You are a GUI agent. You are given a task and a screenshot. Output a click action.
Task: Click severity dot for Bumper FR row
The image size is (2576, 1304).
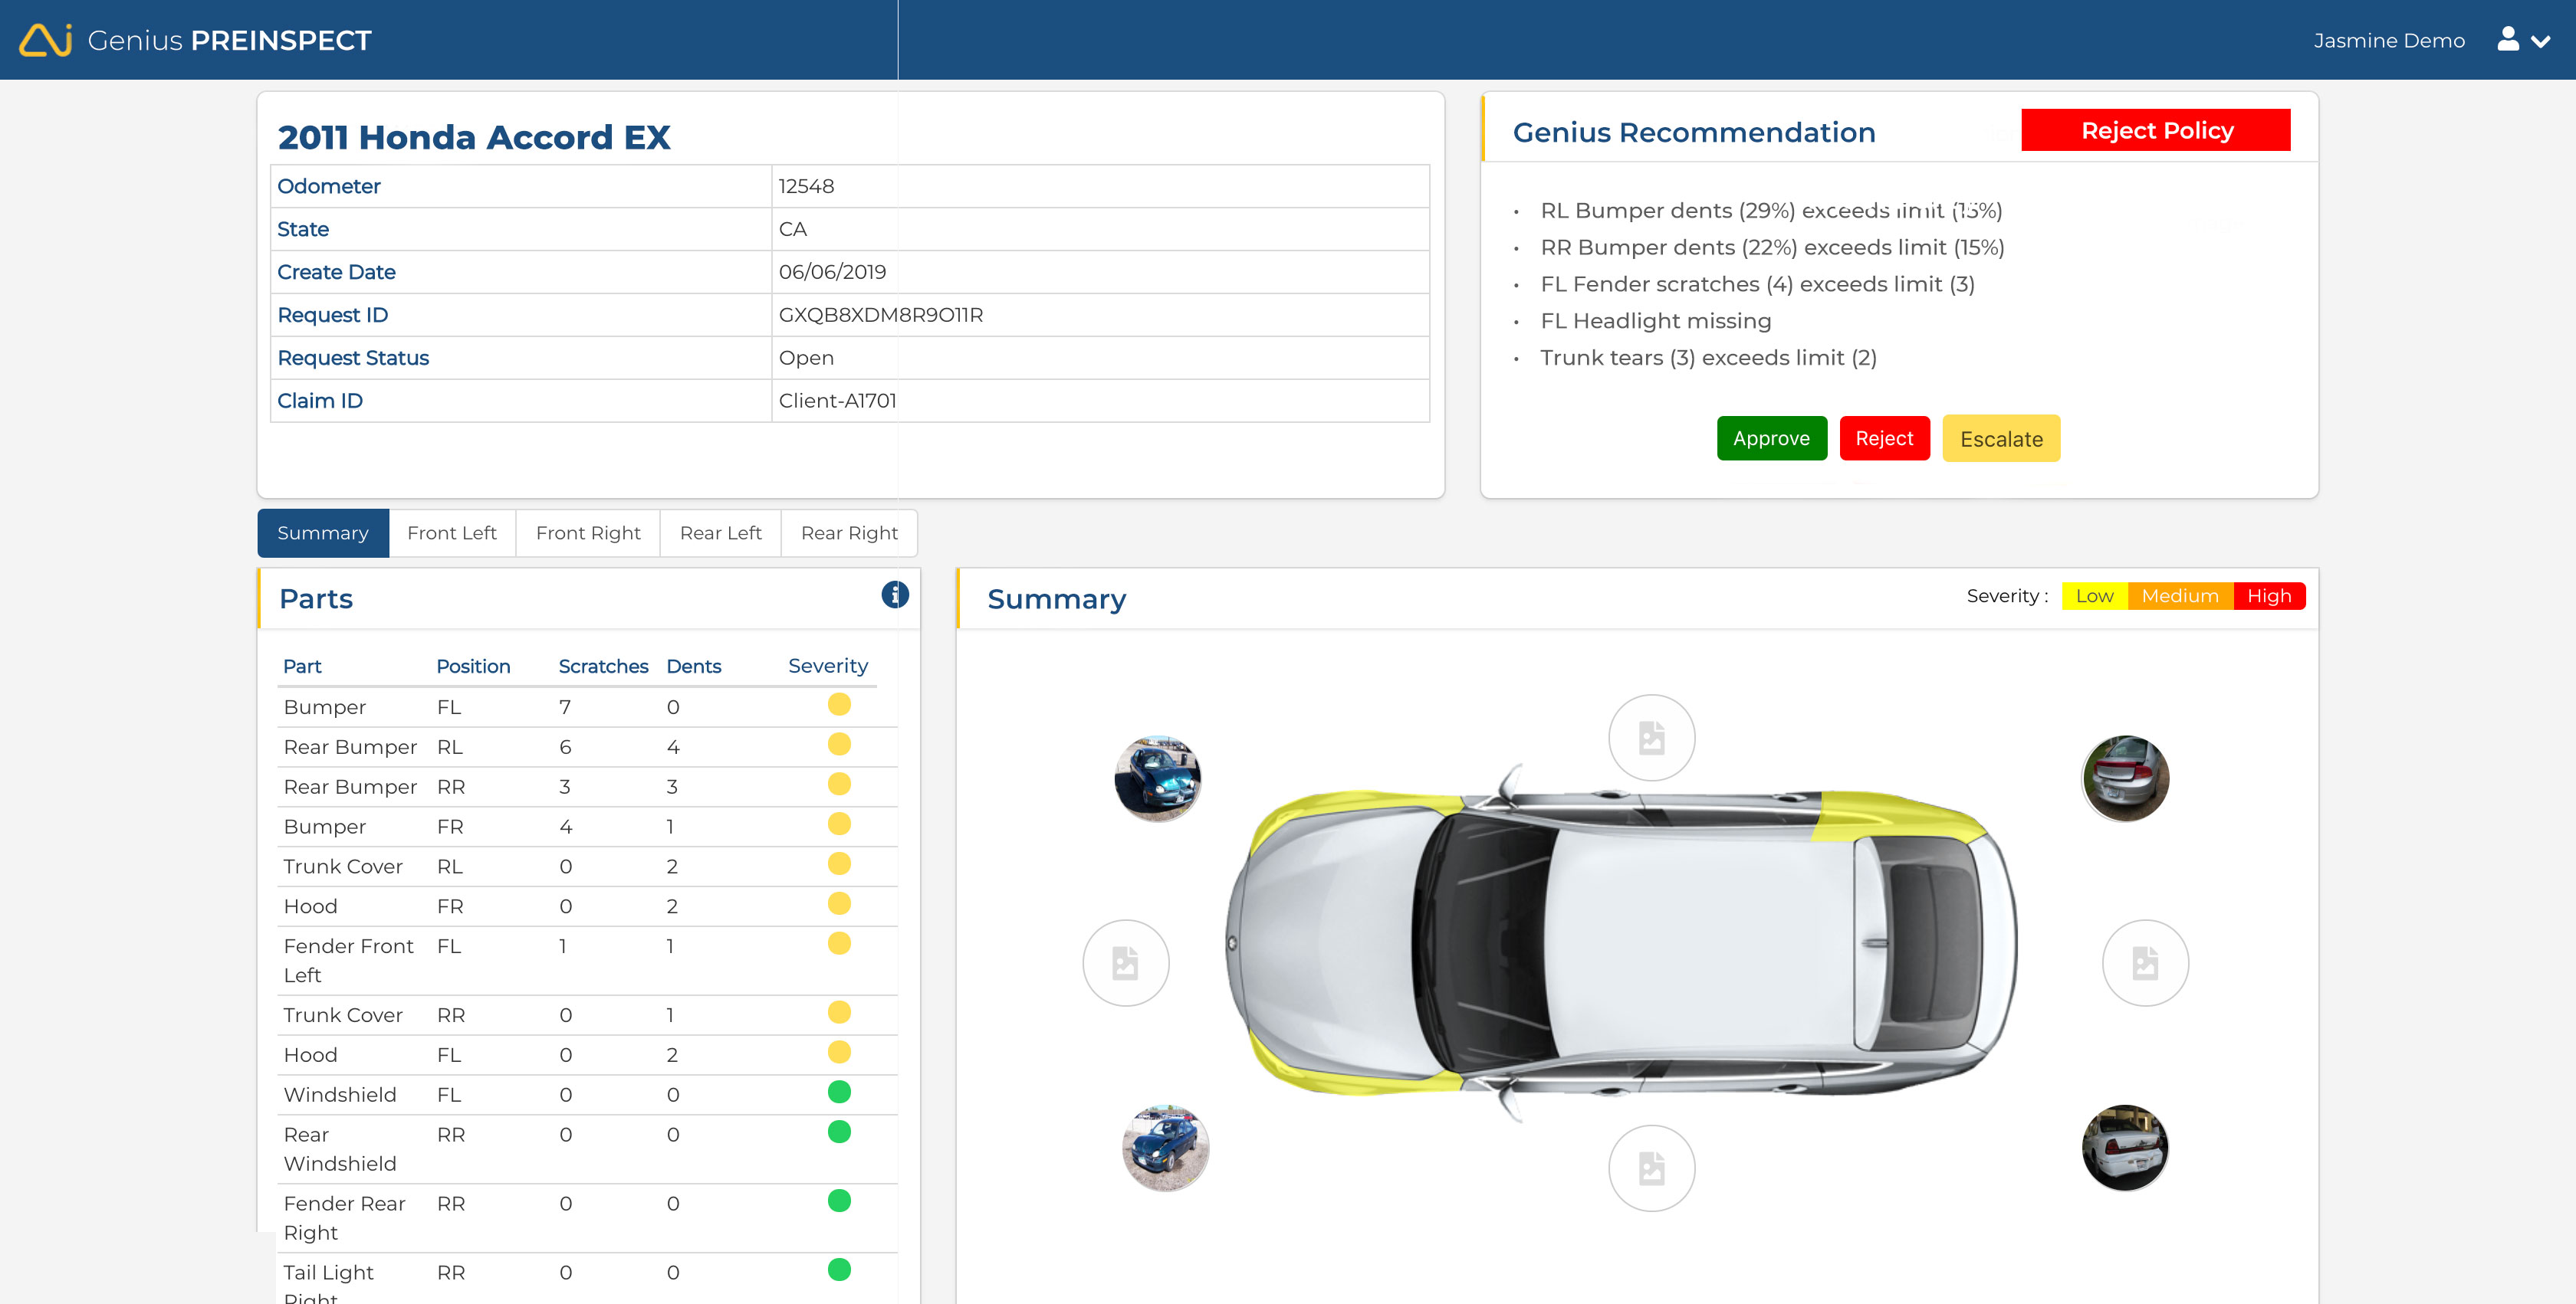tap(839, 824)
